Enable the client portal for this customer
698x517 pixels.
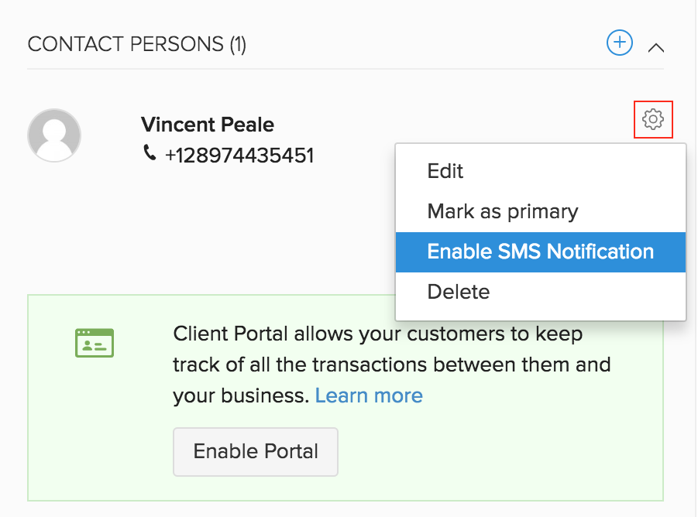point(255,451)
